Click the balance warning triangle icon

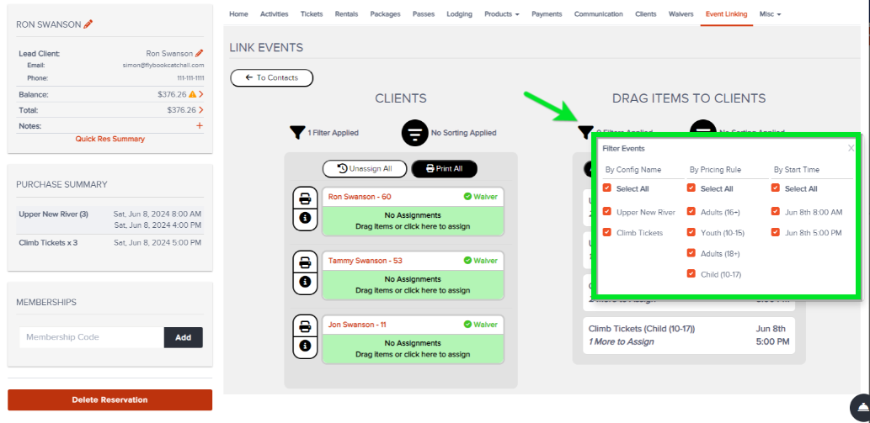click(x=193, y=94)
